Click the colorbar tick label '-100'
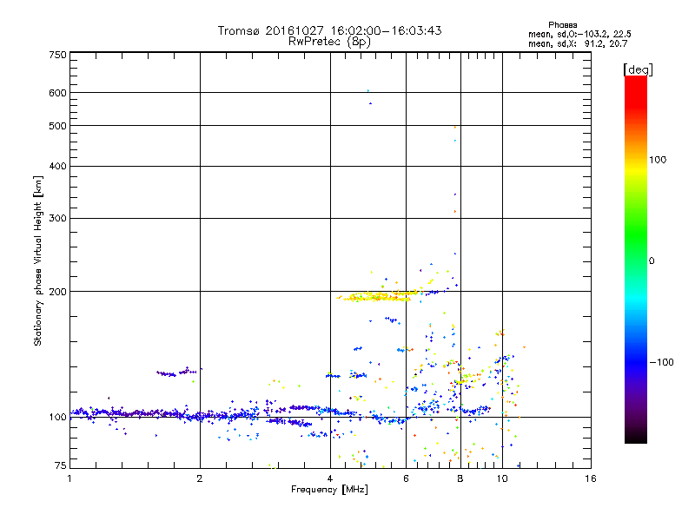 tap(661, 362)
